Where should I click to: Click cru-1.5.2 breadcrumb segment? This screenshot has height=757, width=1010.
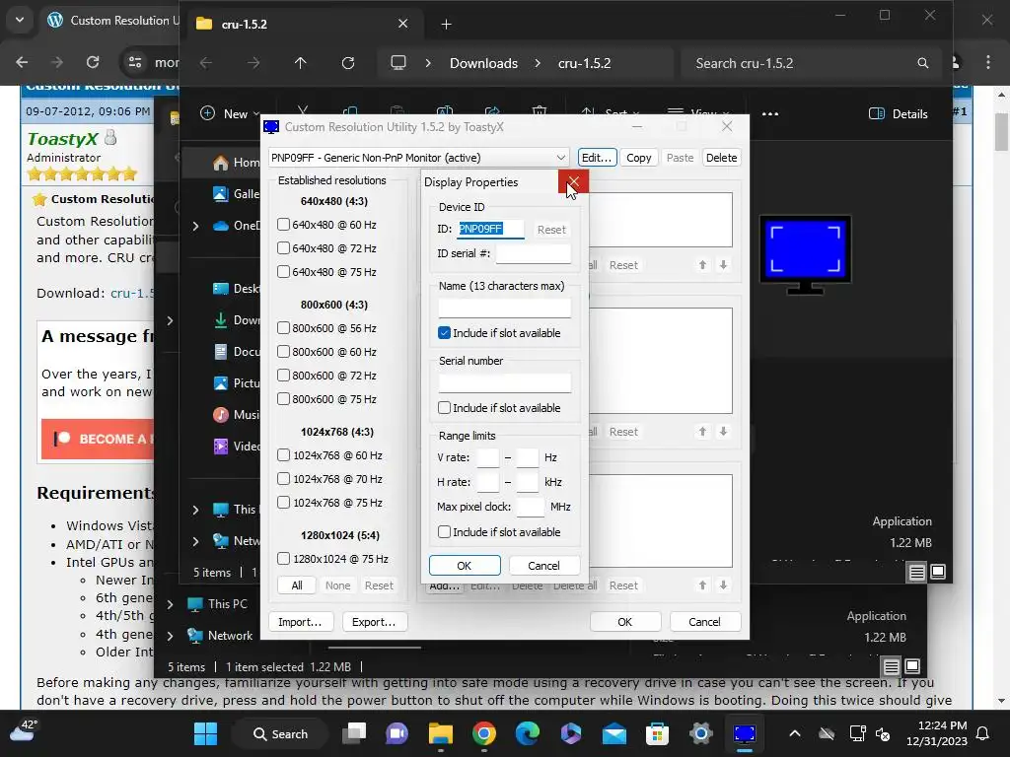[584, 63]
